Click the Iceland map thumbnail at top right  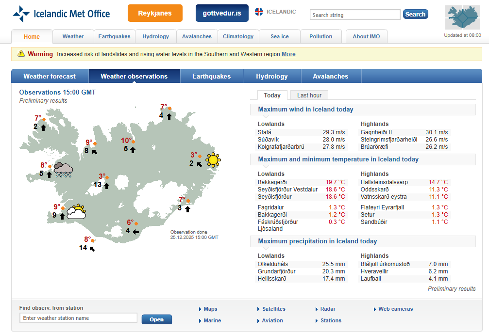pos(463,18)
